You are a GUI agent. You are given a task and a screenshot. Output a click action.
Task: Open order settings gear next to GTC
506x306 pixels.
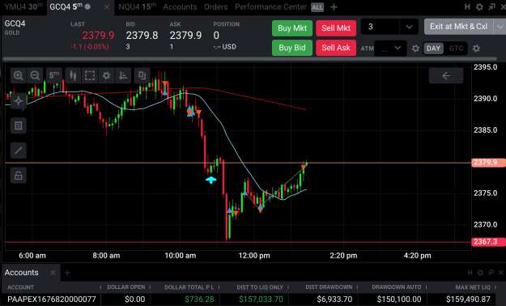point(476,49)
